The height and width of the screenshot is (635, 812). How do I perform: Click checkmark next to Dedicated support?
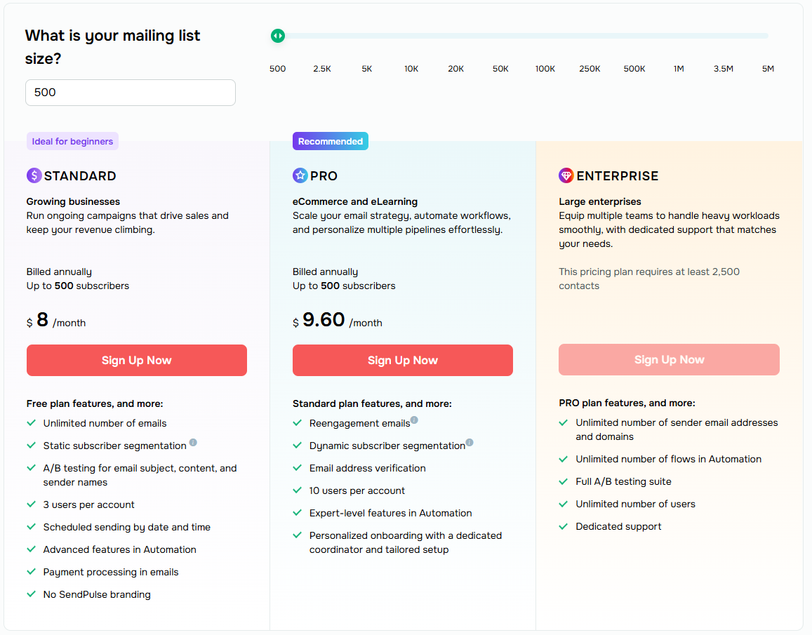coord(564,526)
